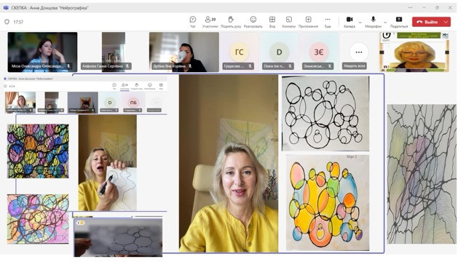Image resolution: width=466 pixels, height=262 pixels.
Task: Show the Participants list
Action: [210, 22]
